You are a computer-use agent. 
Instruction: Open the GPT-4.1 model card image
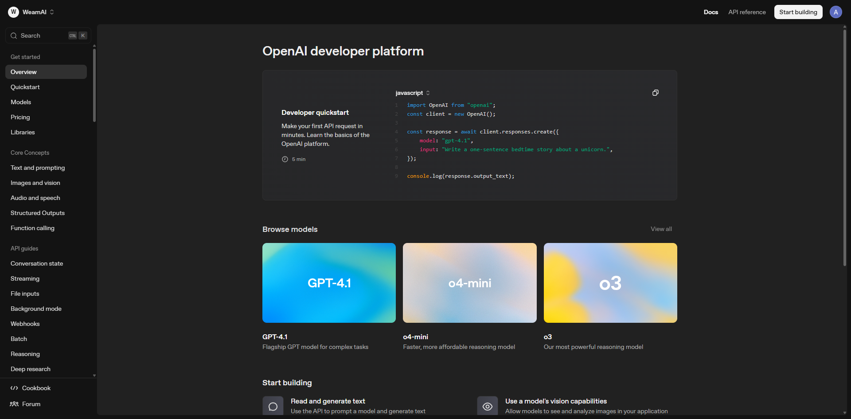point(329,283)
